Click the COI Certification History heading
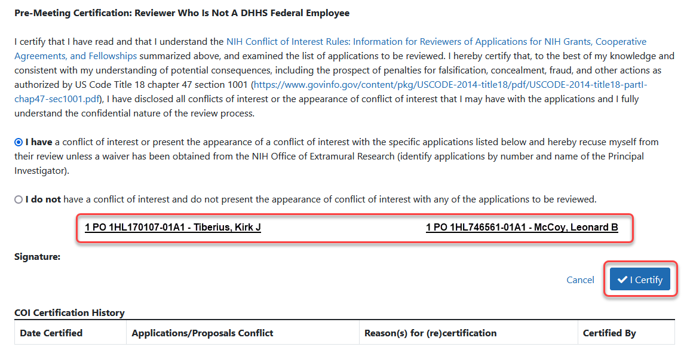 coord(69,312)
